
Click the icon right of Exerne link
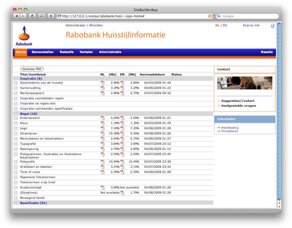(x=273, y=26)
